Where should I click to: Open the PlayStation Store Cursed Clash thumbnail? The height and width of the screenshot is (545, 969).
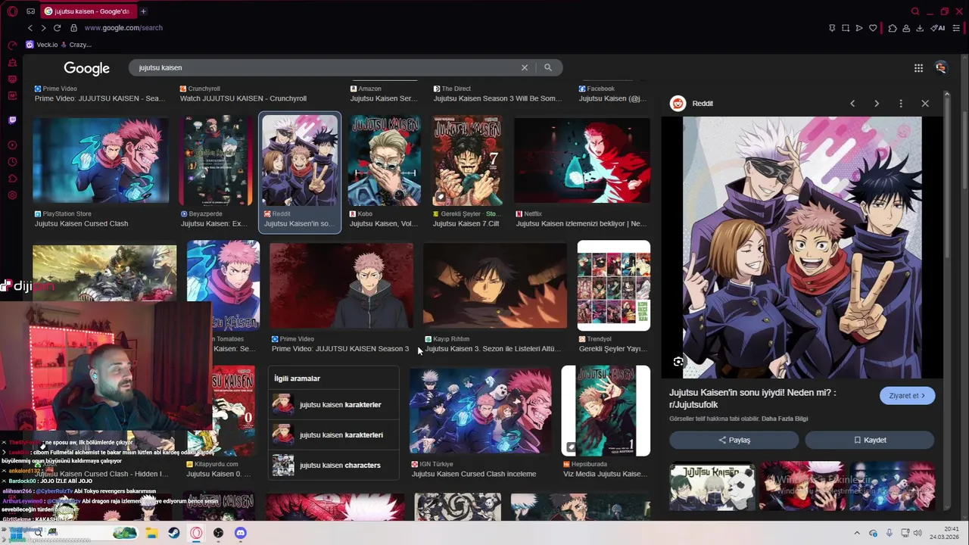[101, 160]
